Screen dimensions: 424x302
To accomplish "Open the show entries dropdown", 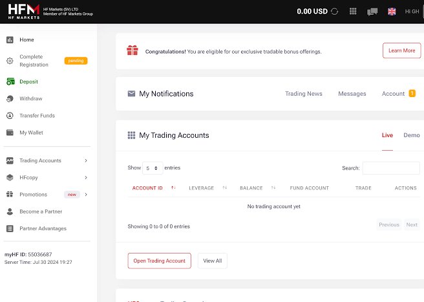I will 153,168.
